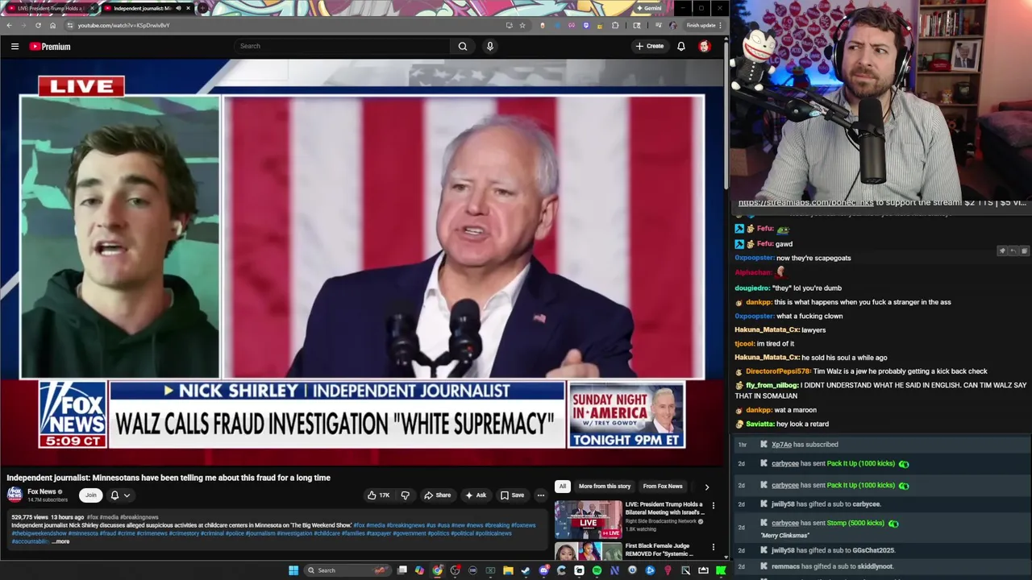Click the video title text
1032x580 pixels.
(x=169, y=478)
